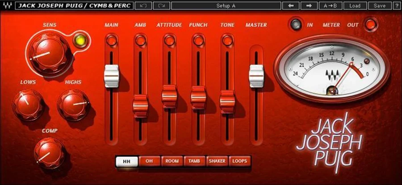This screenshot has width=402, height=185.
Task: Switch meter to IN mode
Action: 296,25
